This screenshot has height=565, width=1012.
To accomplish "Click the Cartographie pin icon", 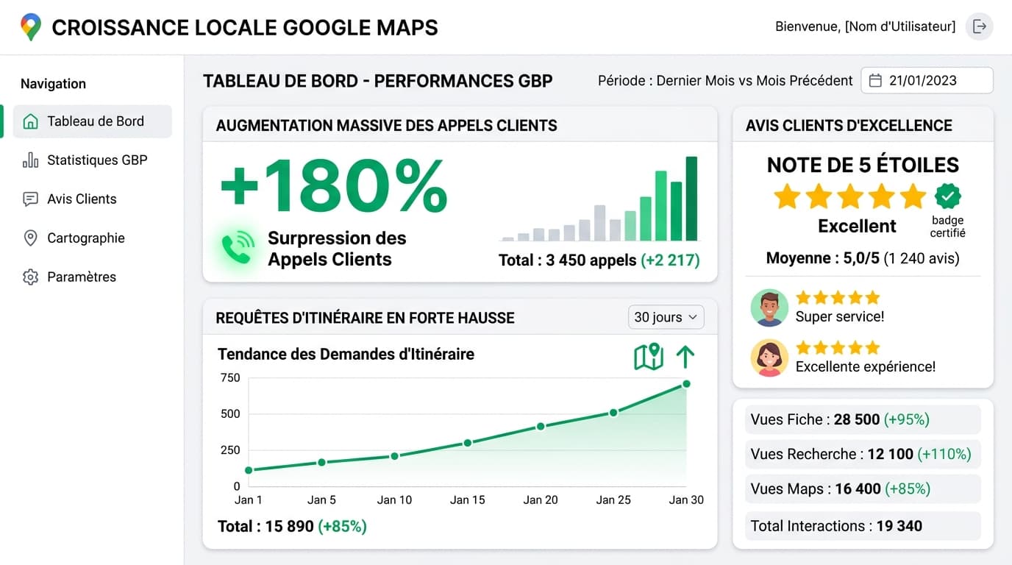I will click(x=30, y=238).
